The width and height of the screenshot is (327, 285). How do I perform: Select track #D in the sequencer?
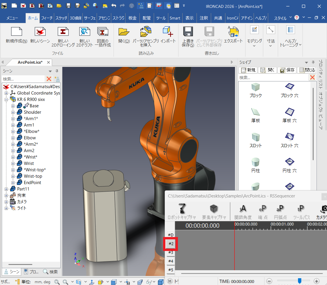tap(171, 235)
